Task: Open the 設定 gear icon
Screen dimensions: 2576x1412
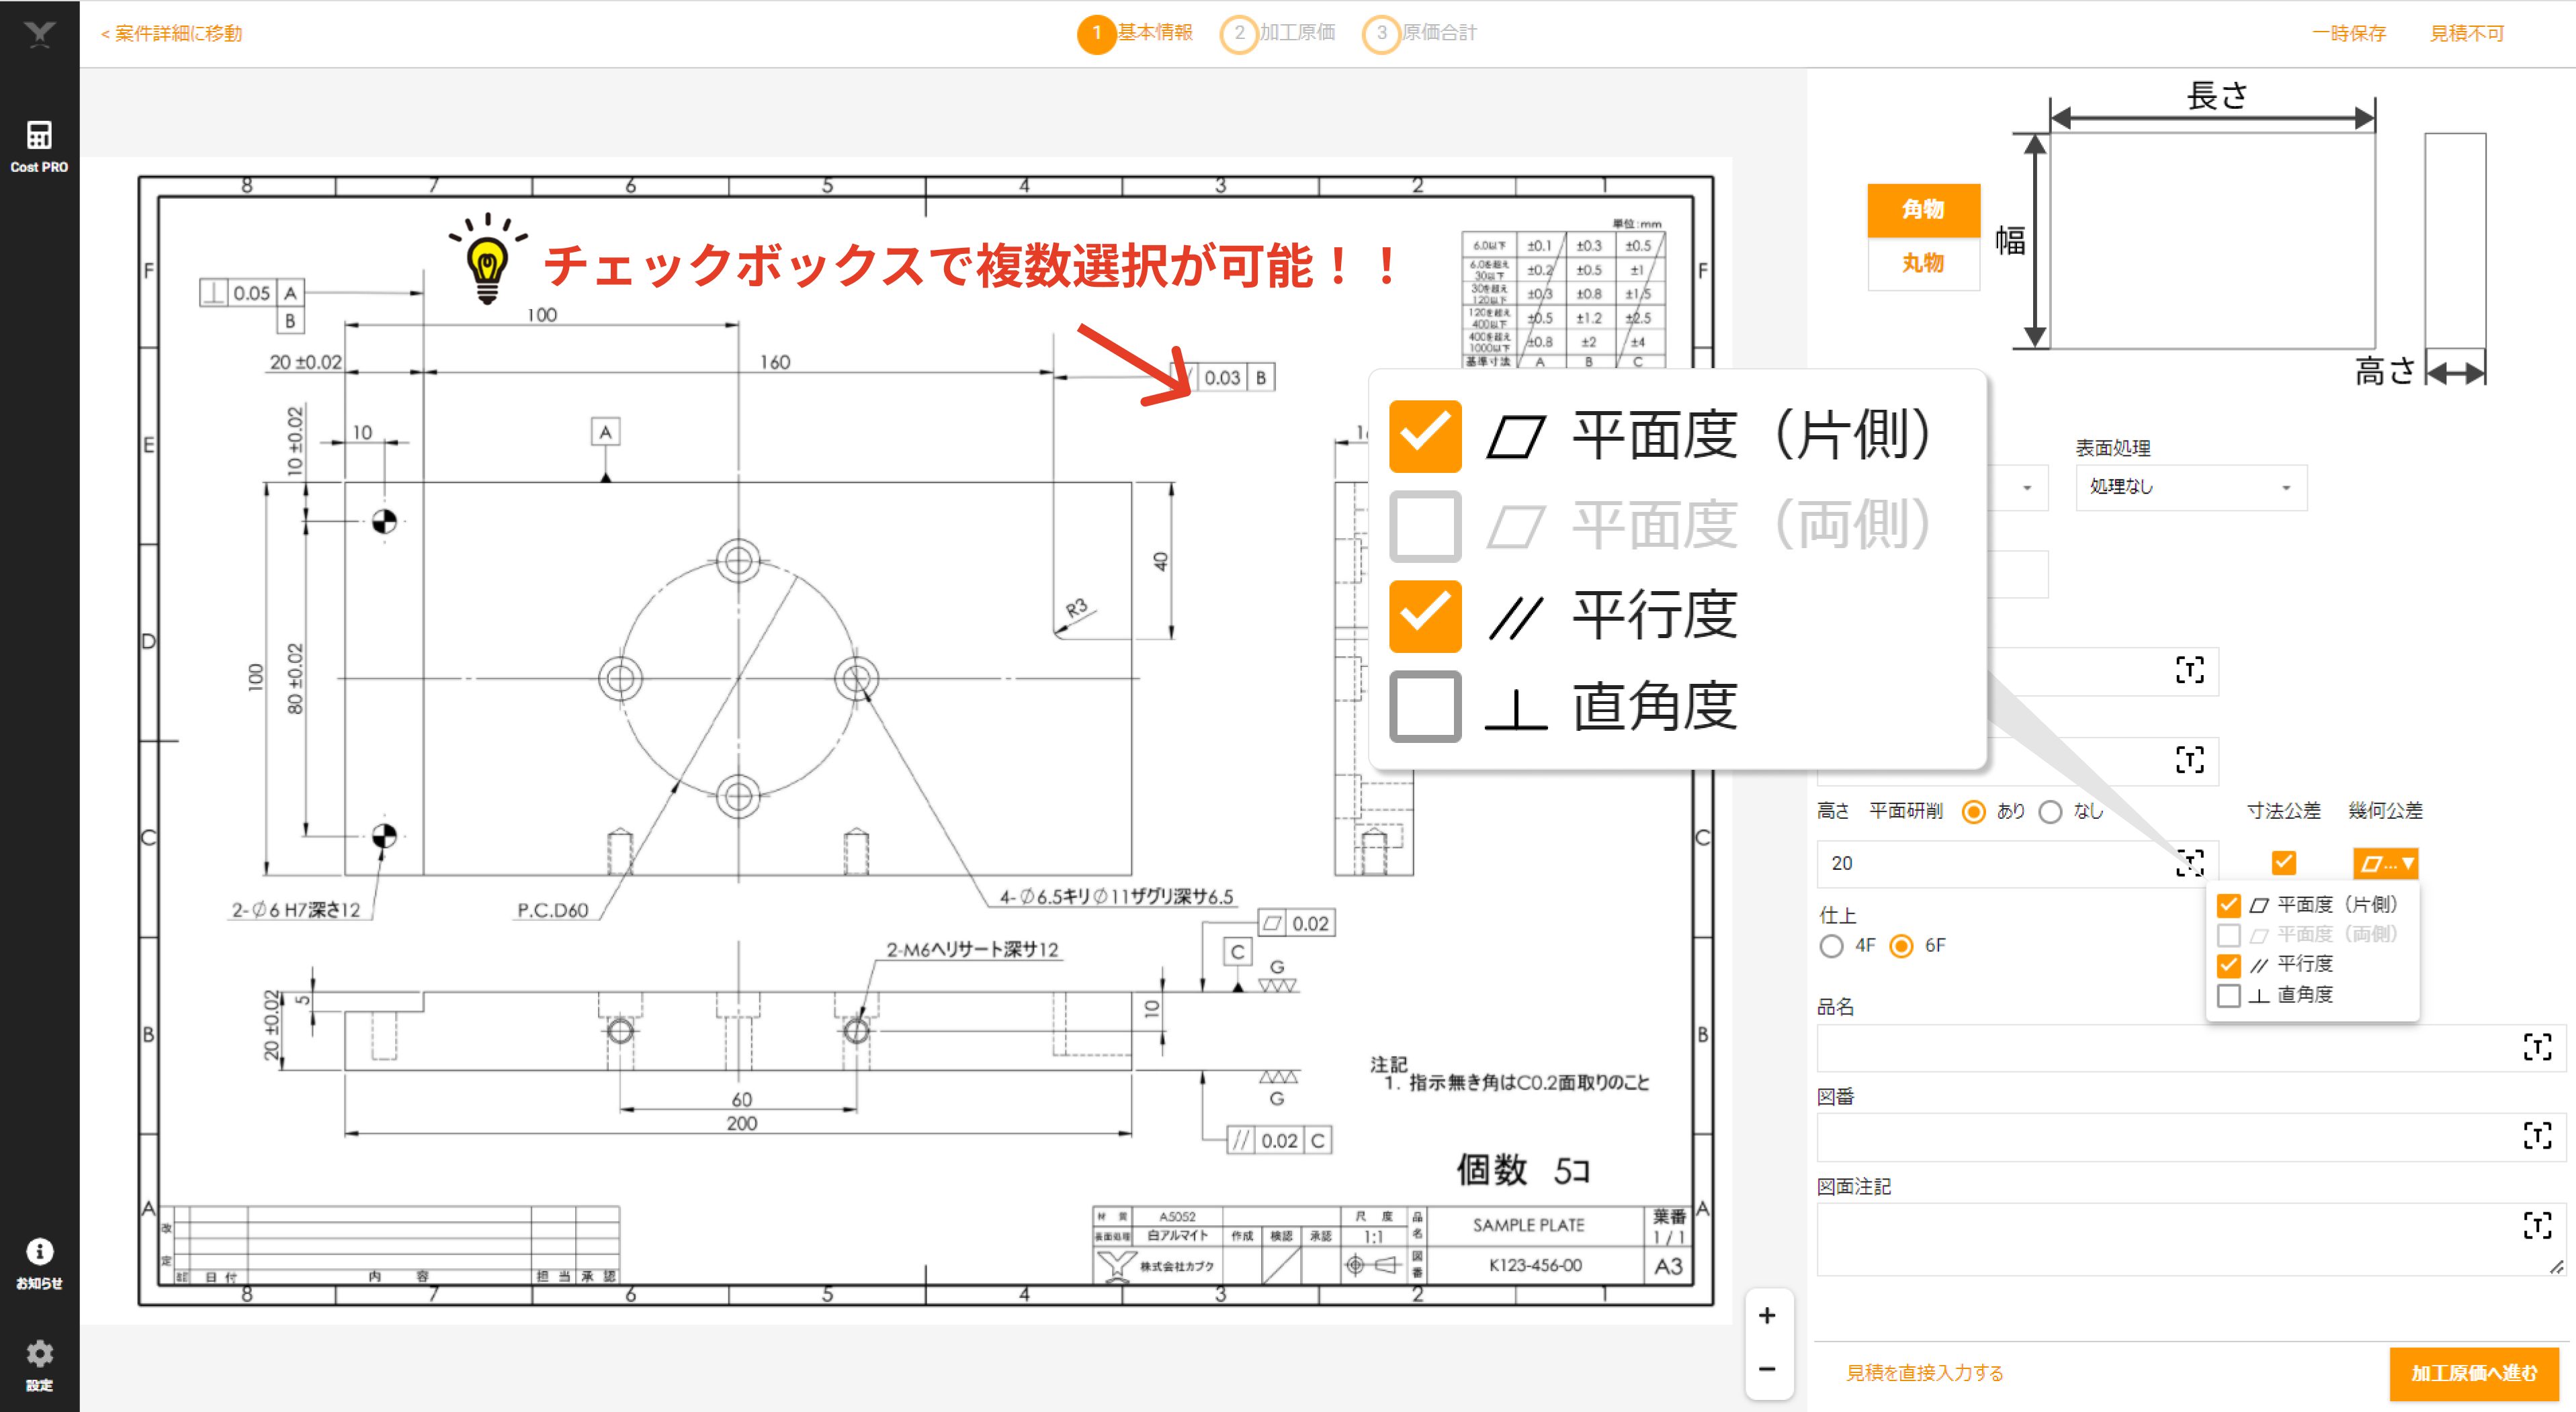Action: point(39,1354)
